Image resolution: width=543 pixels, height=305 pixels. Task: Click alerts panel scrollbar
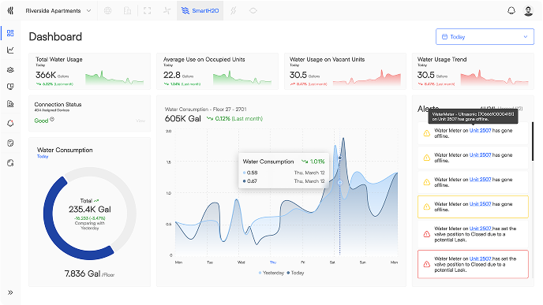click(x=533, y=141)
